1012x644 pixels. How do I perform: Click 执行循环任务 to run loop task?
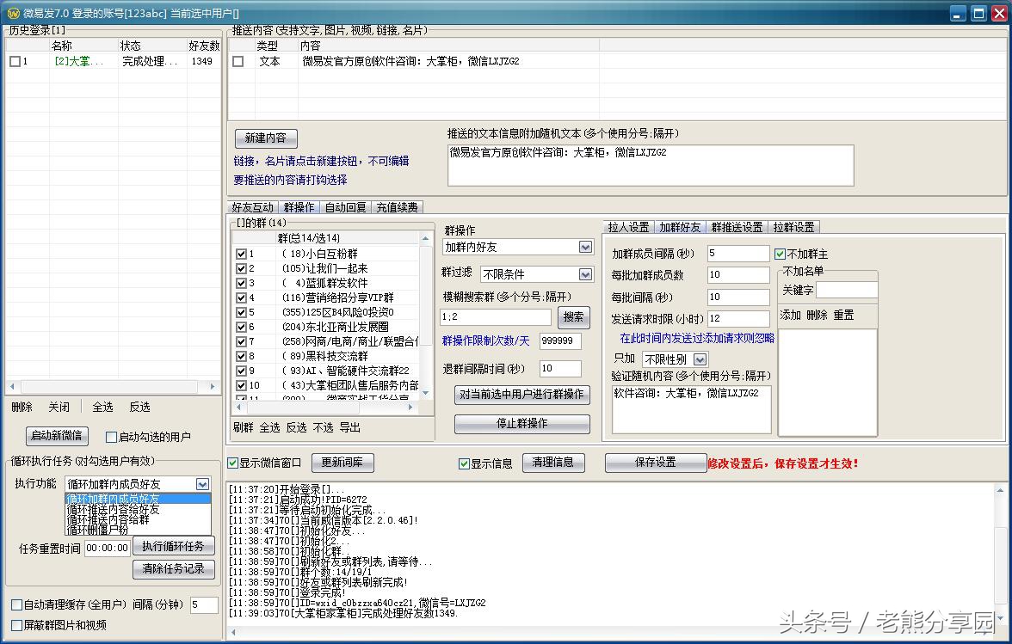[173, 545]
